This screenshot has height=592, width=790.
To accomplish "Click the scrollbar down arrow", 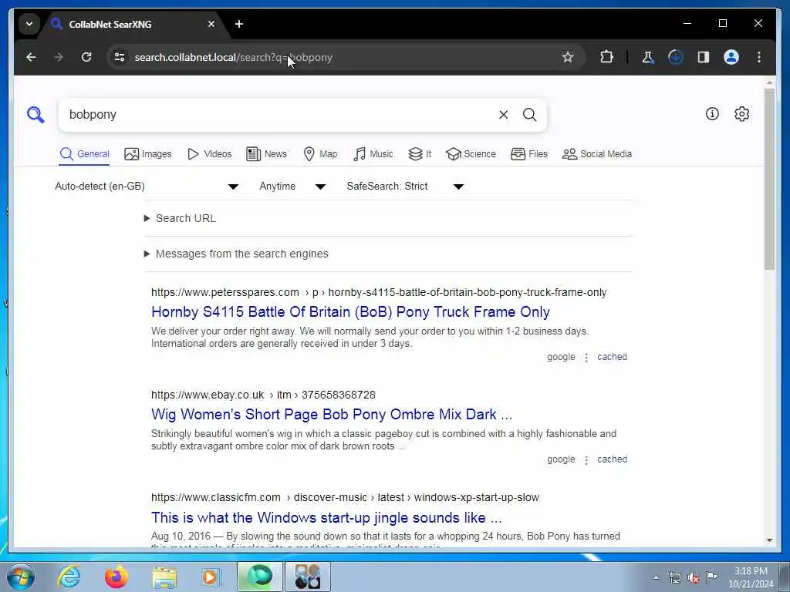I will pos(769,540).
